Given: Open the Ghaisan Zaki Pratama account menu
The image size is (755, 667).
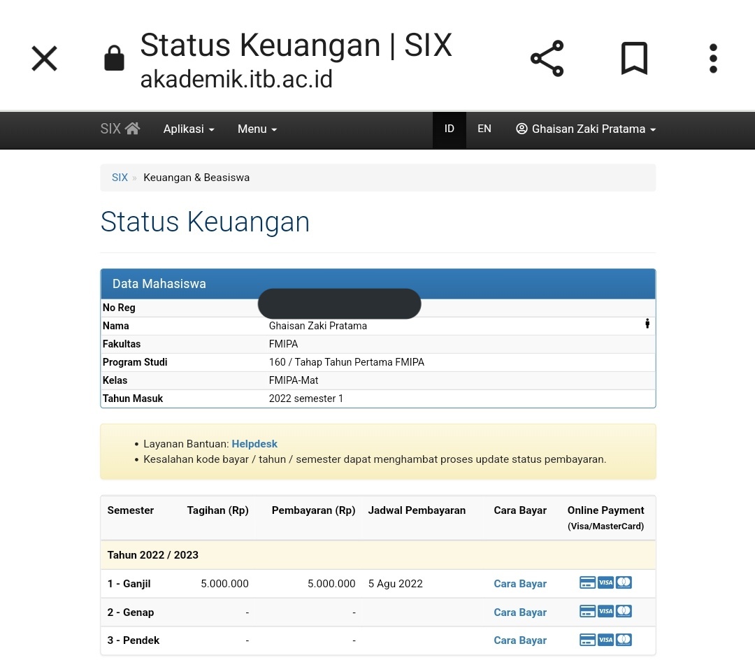Looking at the screenshot, I should click(585, 129).
